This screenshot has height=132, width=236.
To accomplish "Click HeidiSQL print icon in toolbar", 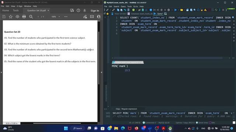I will coord(128,10).
